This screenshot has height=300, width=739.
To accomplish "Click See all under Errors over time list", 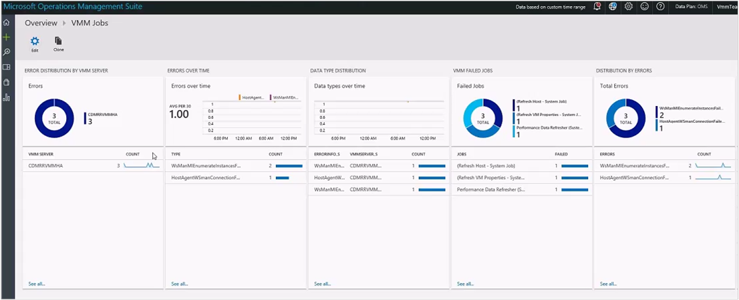I will [179, 283].
